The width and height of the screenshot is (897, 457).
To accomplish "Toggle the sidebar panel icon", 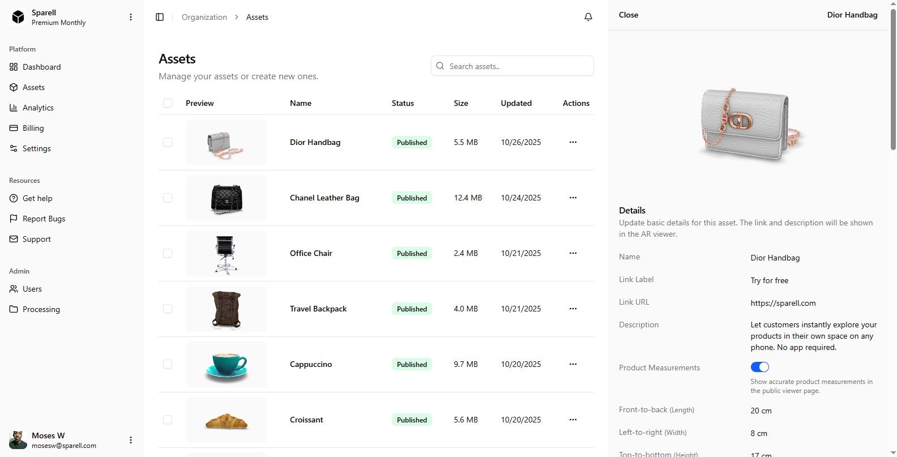I will 160,18.
